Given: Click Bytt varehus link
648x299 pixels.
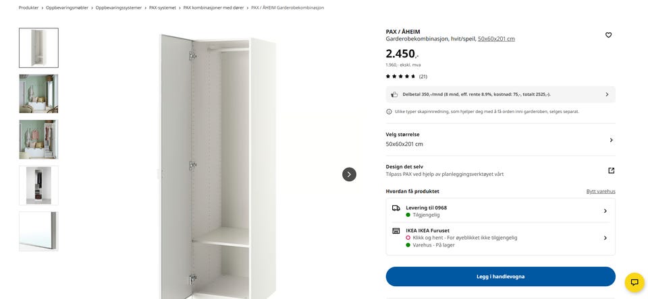Looking at the screenshot, I should tap(601, 191).
